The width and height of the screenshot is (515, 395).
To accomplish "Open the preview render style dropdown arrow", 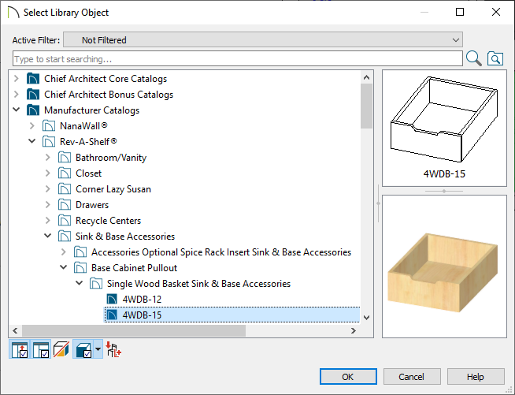I will pyautogui.click(x=98, y=349).
